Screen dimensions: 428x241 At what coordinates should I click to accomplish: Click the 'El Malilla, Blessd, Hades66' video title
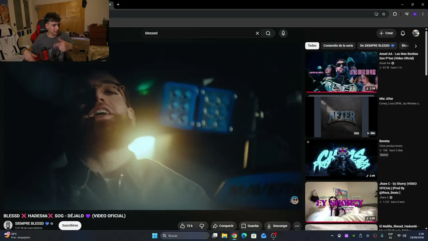(x=399, y=228)
